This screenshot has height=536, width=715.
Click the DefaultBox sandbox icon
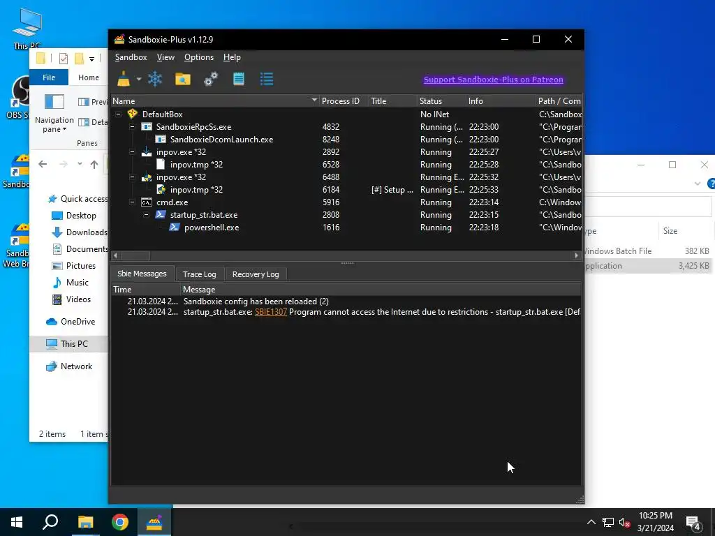click(x=132, y=114)
